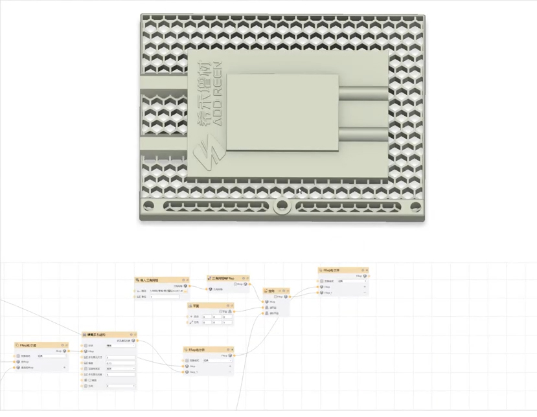Click FRep output icon on middle FRep boolean node

(230, 355)
